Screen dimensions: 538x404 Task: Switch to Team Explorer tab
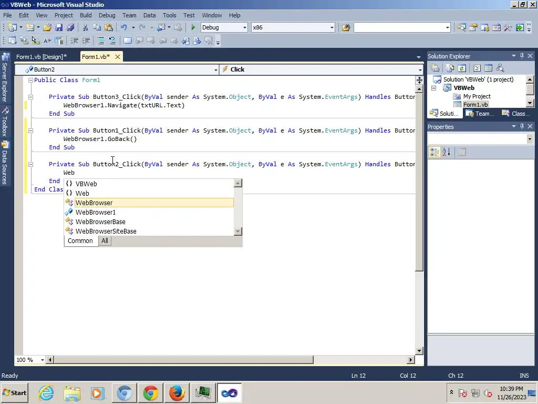[x=481, y=114]
